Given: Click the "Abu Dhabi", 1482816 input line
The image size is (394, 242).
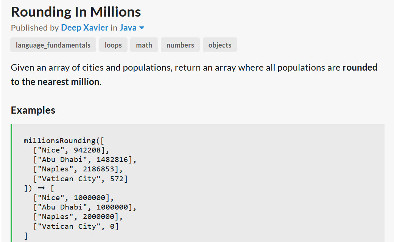Looking at the screenshot, I should (85, 160).
